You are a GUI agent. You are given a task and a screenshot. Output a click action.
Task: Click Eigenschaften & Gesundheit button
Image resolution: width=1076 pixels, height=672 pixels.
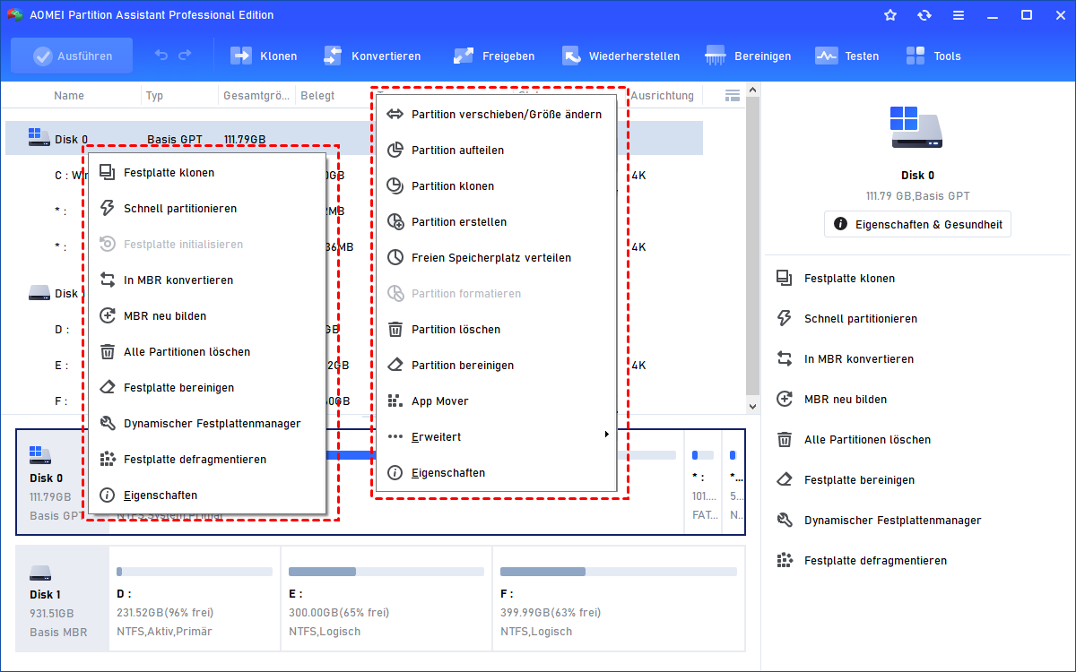[x=917, y=224]
